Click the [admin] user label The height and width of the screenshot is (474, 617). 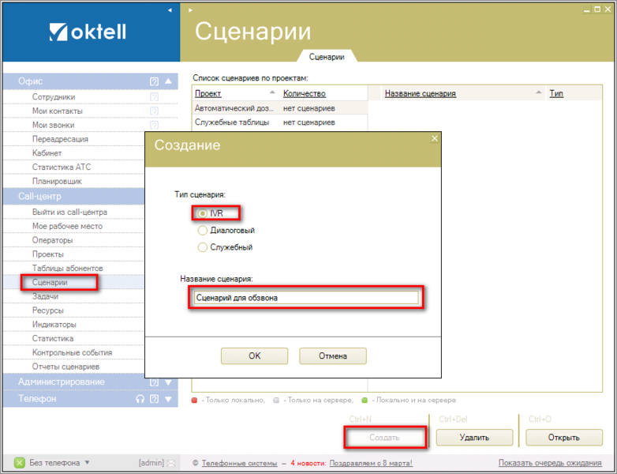[x=151, y=463]
